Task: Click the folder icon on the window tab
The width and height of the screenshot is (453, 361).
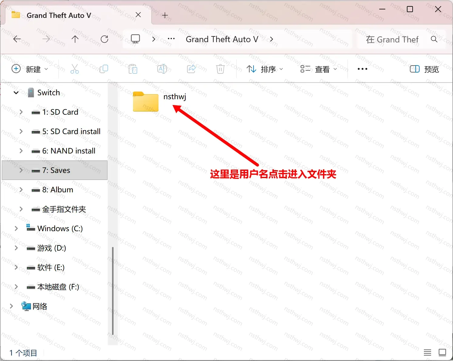Action: coord(16,15)
